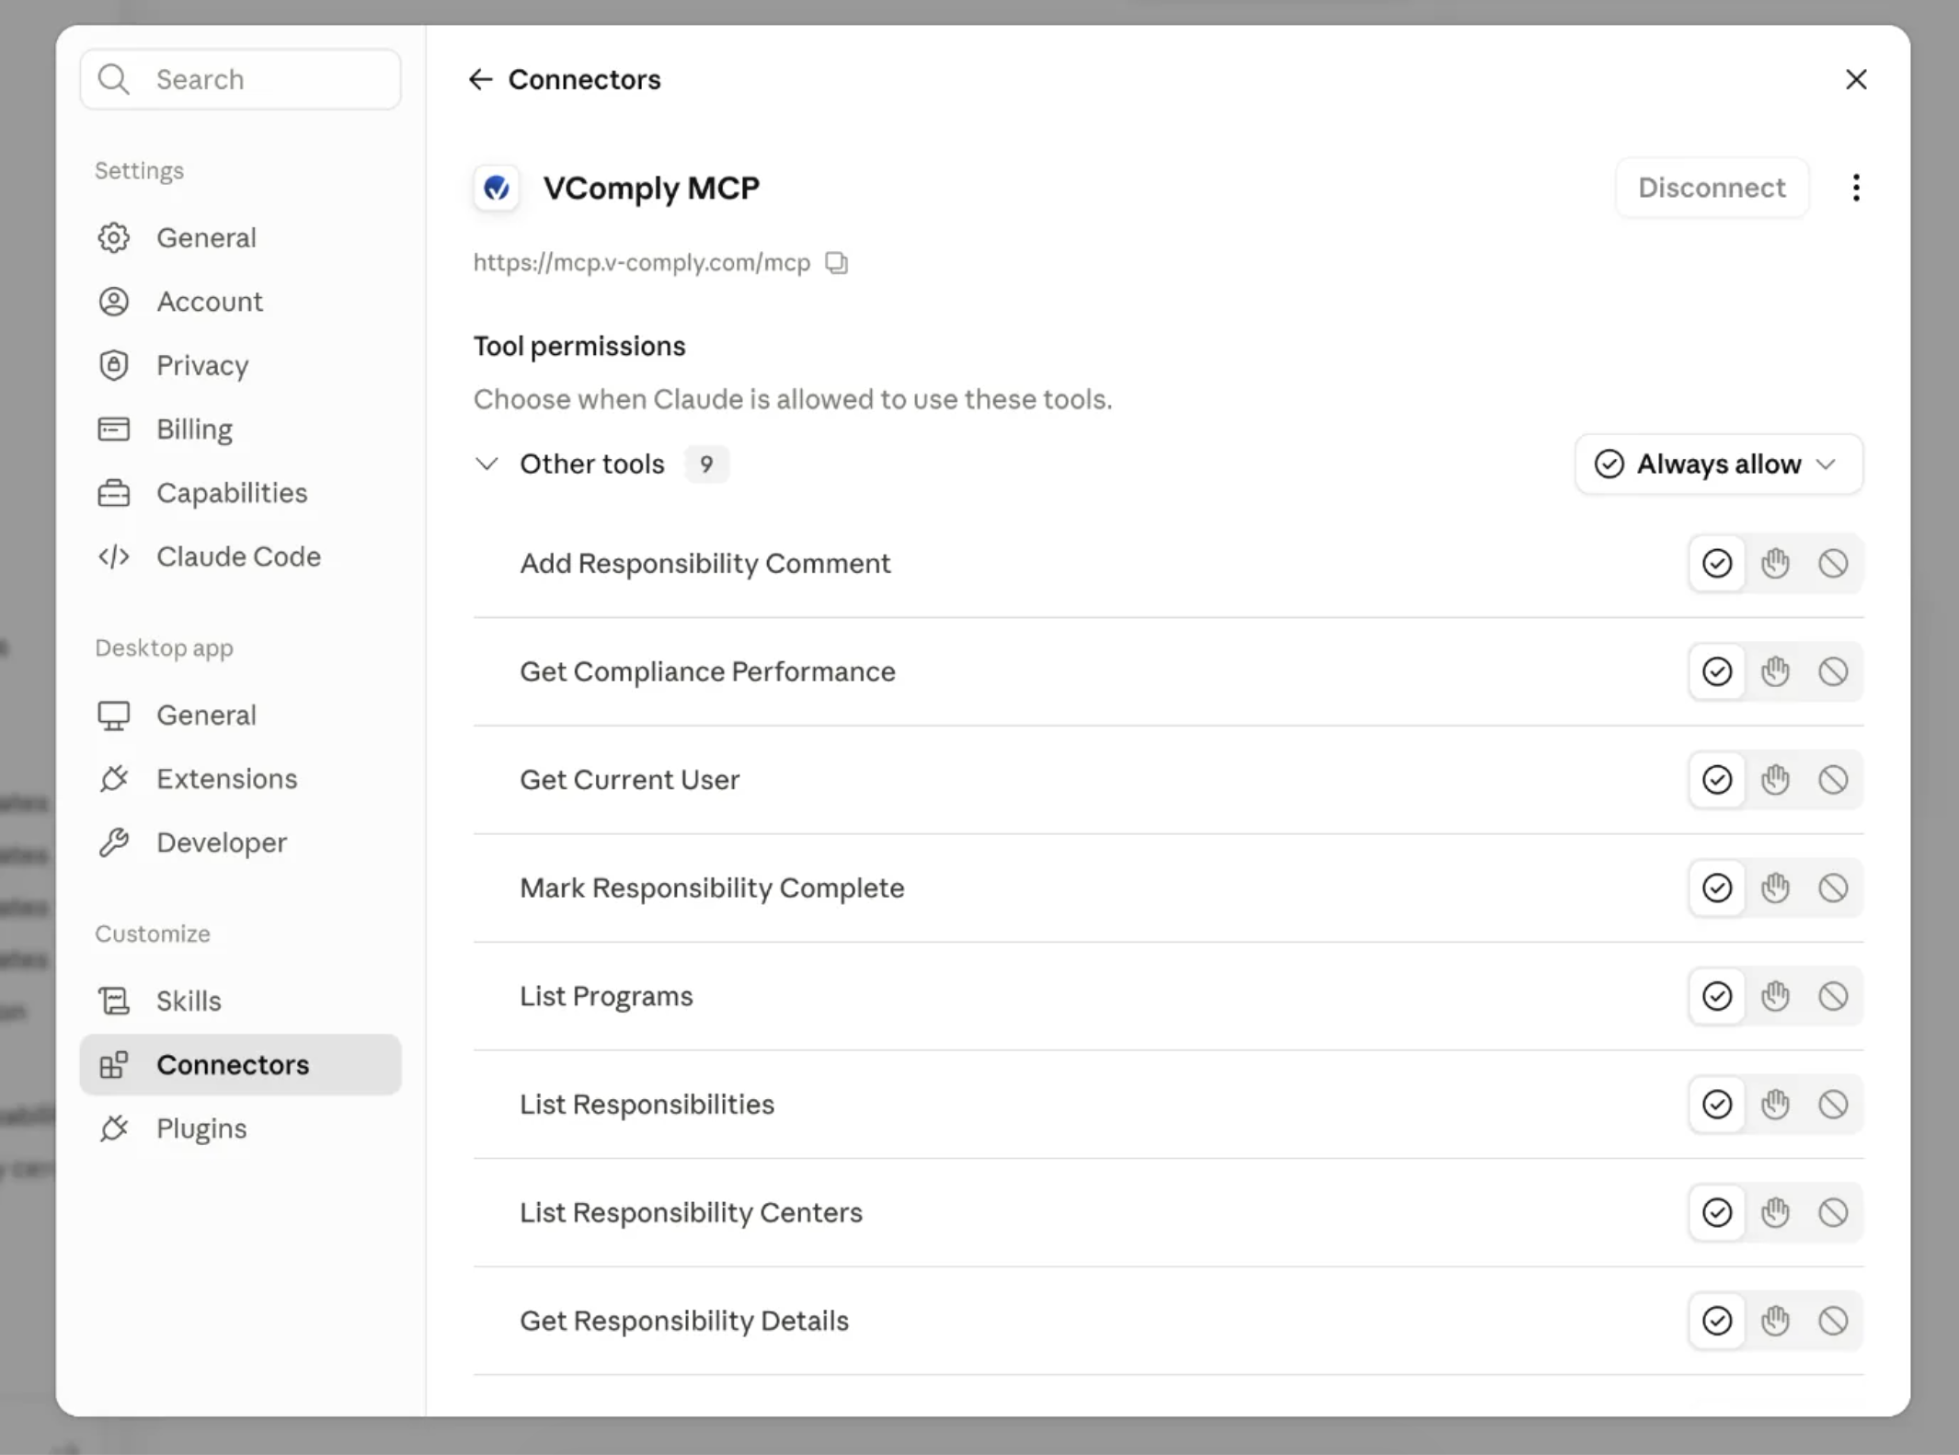Image resolution: width=1959 pixels, height=1455 pixels.
Task: Open the Always allow dropdown
Action: pyautogui.click(x=1718, y=464)
